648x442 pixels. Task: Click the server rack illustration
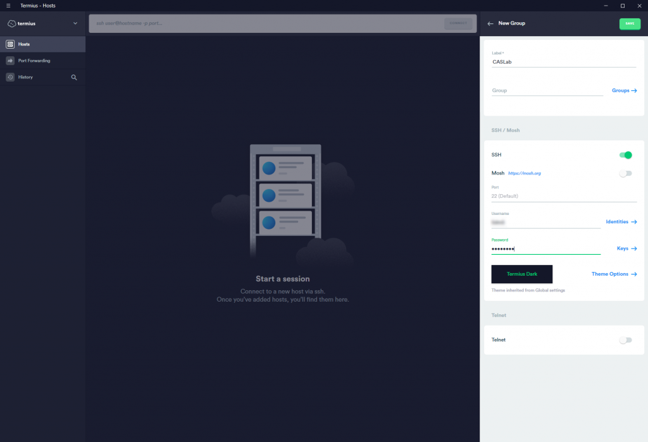pos(285,200)
